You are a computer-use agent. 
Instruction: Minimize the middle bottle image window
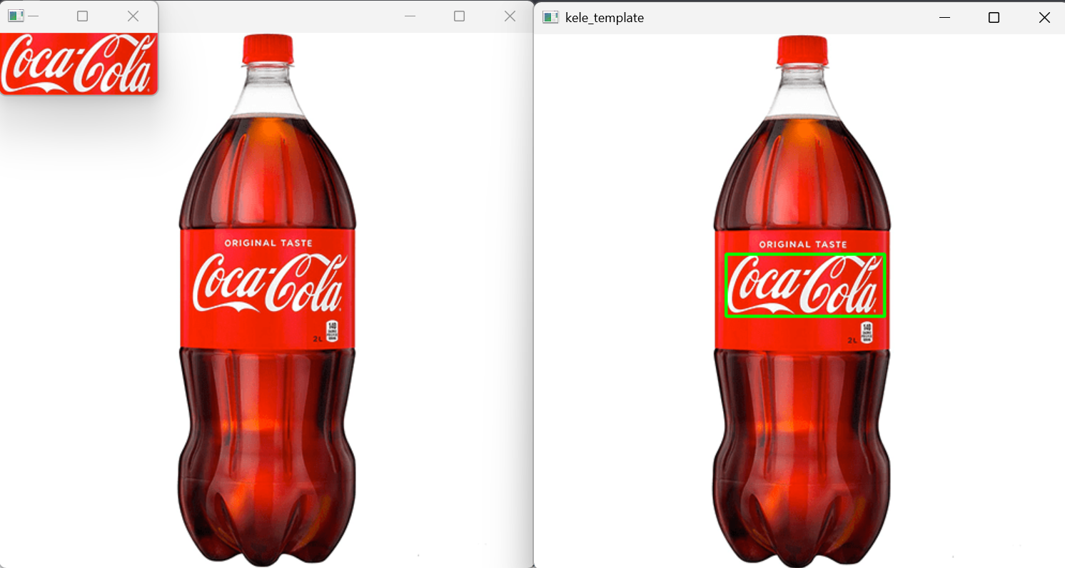[410, 16]
